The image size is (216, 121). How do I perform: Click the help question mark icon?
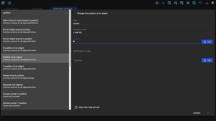[x=76, y=107]
